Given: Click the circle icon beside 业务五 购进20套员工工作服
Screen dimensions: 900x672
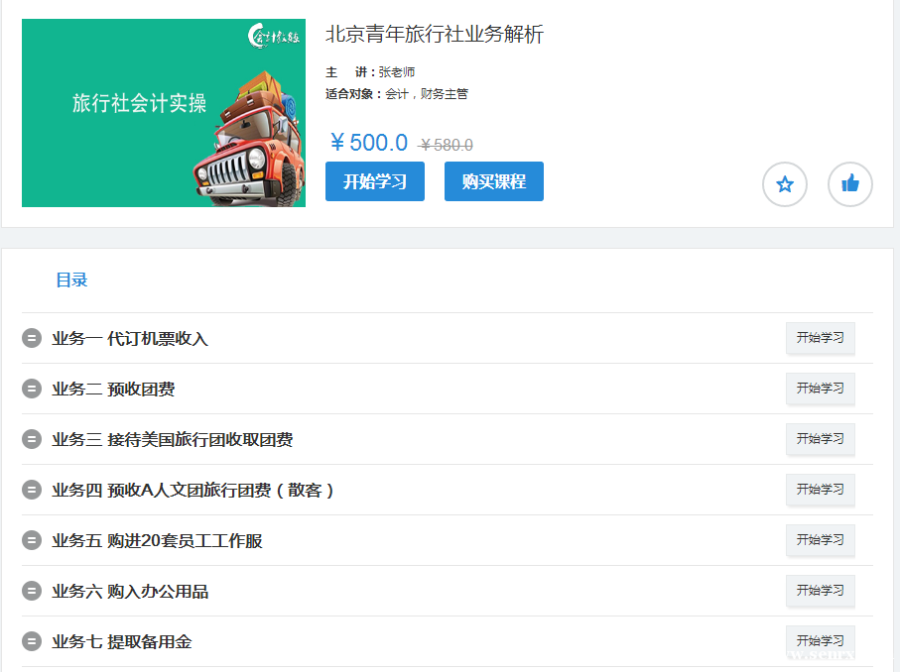Looking at the screenshot, I should click(32, 541).
